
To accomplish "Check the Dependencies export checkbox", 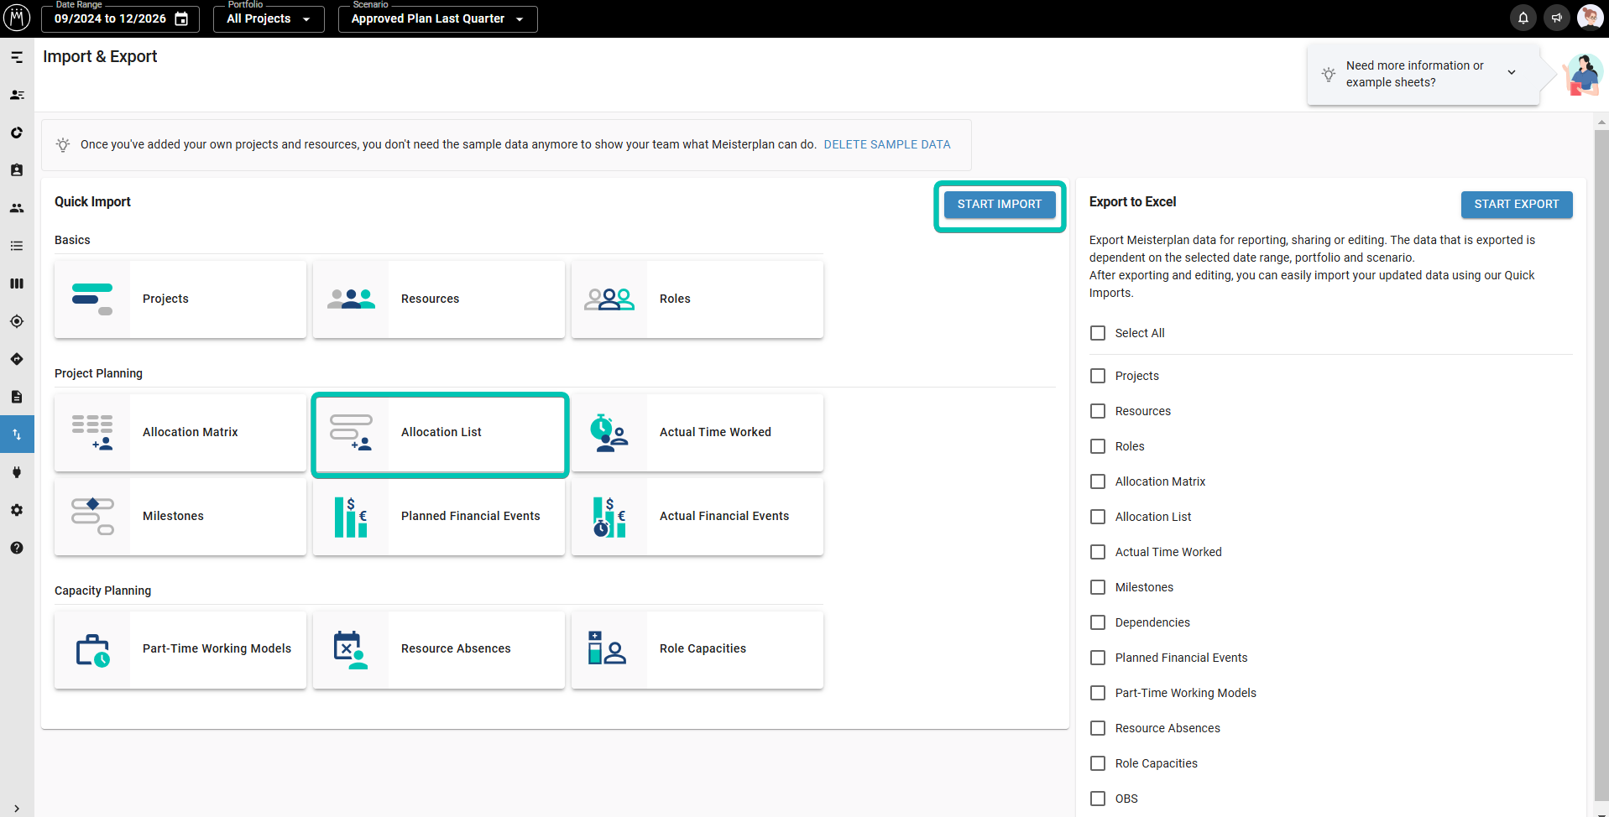I will 1098,622.
